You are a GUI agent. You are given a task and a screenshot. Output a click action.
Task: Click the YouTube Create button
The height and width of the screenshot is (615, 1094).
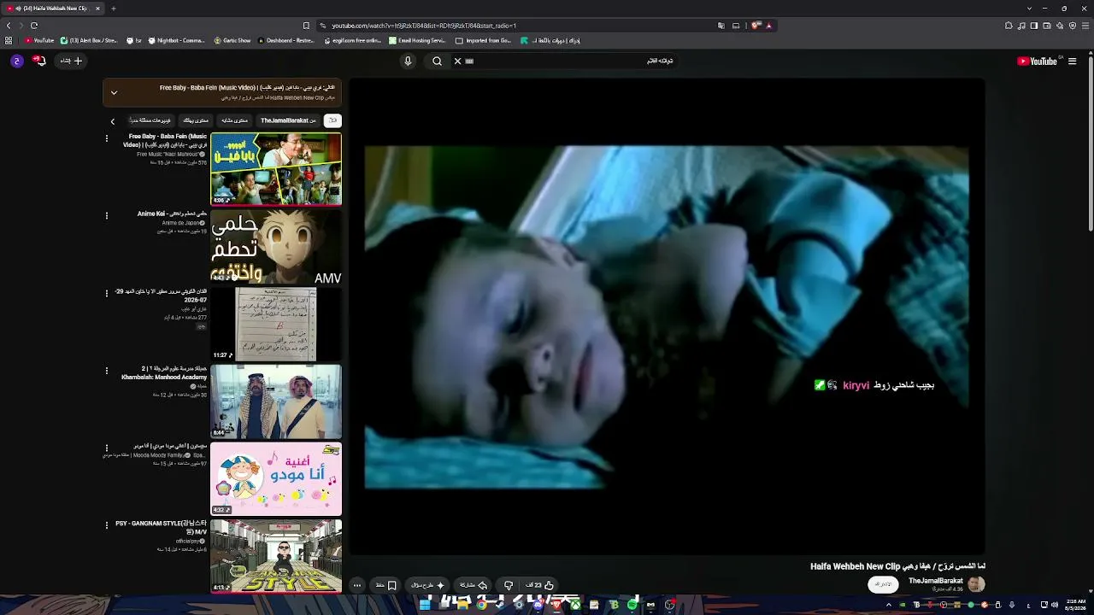tap(72, 61)
